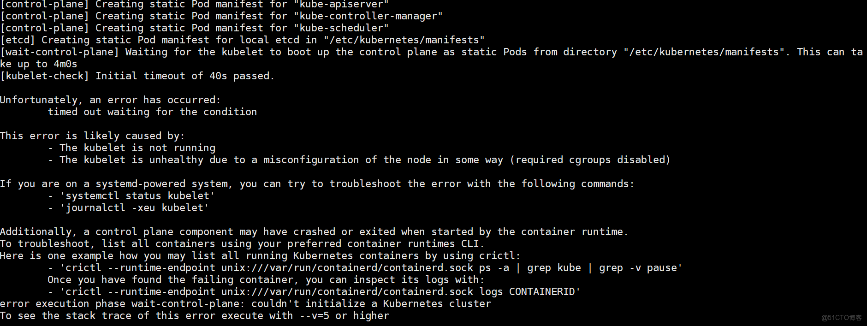Click the 'systemctl status kubelet' command text
The image size is (867, 326).
tap(137, 196)
